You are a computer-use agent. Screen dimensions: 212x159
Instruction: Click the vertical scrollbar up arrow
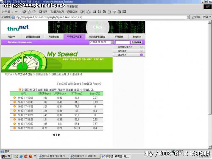point(210,22)
